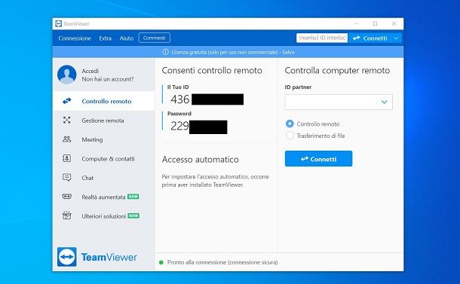Open Ulteriori soluzioni section

click(x=104, y=215)
